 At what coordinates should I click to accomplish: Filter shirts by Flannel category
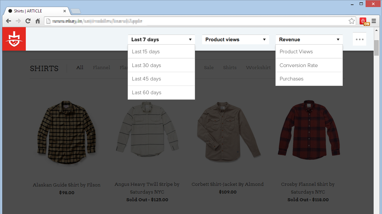(101, 67)
